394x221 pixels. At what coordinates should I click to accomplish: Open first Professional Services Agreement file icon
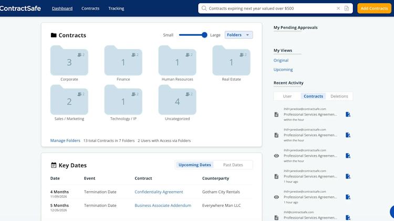coord(348,115)
